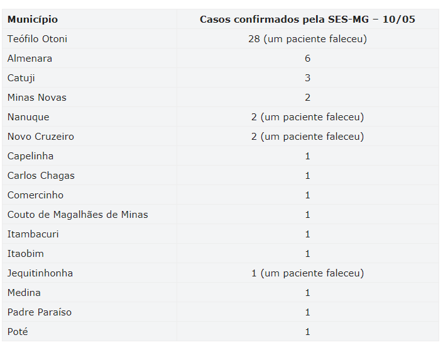Click Teófilo Otoni's 28 cases value
This screenshot has height=352, width=448.
pyautogui.click(x=307, y=39)
